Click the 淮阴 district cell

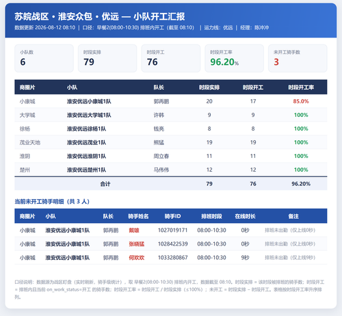pos(25,156)
